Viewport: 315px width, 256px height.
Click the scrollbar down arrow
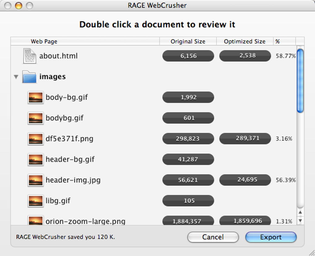300,220
